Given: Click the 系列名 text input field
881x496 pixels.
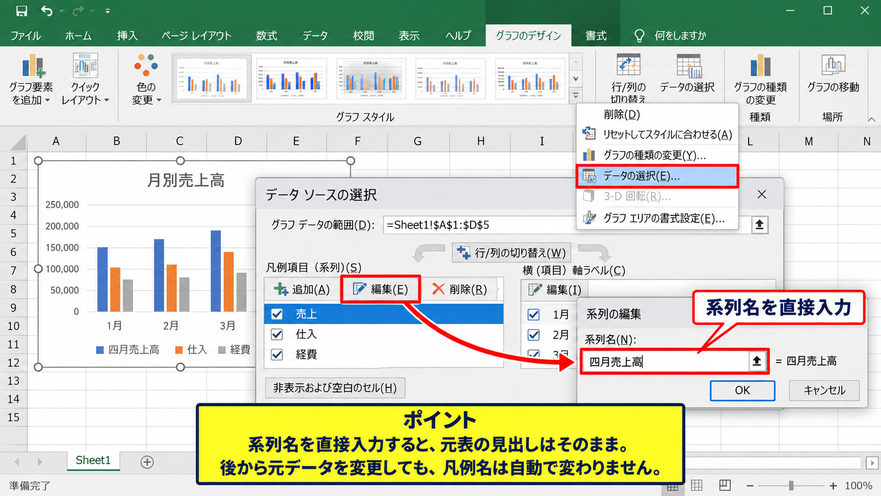Looking at the screenshot, I should click(x=665, y=362).
